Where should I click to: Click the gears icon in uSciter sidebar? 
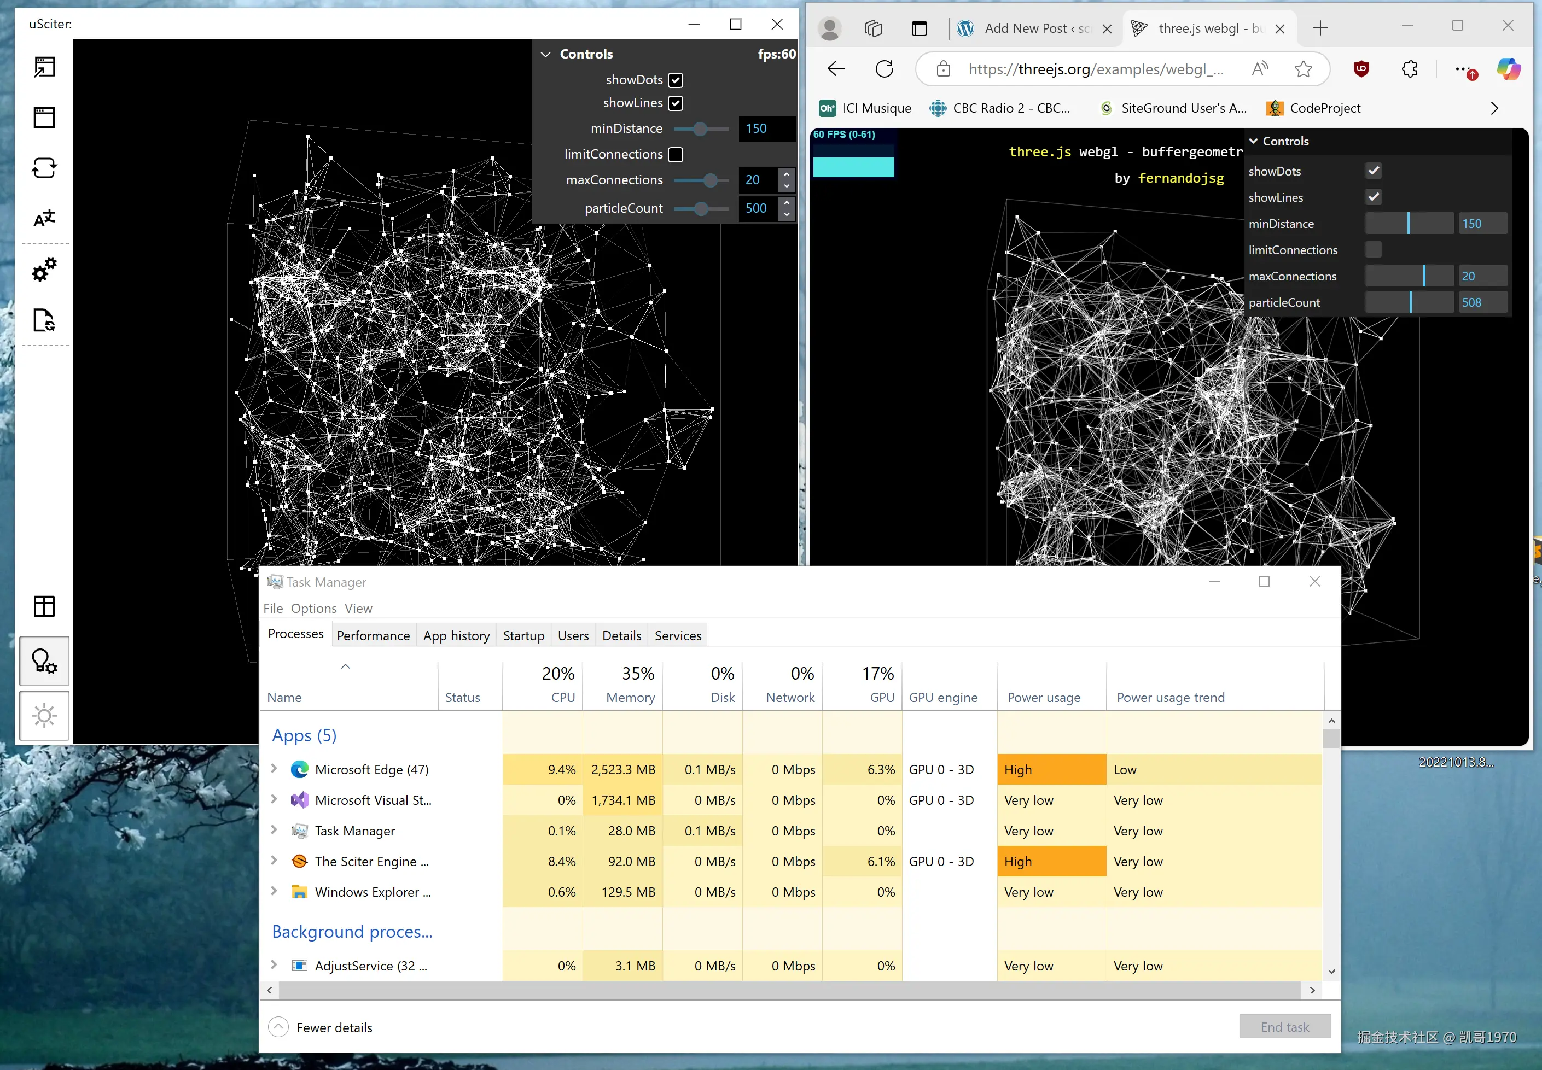44,270
